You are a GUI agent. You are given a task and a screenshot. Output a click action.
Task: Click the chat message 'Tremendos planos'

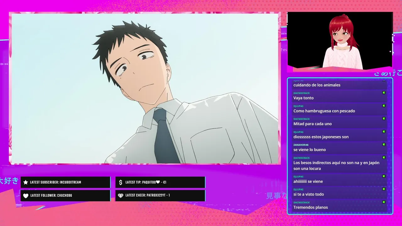(311, 207)
